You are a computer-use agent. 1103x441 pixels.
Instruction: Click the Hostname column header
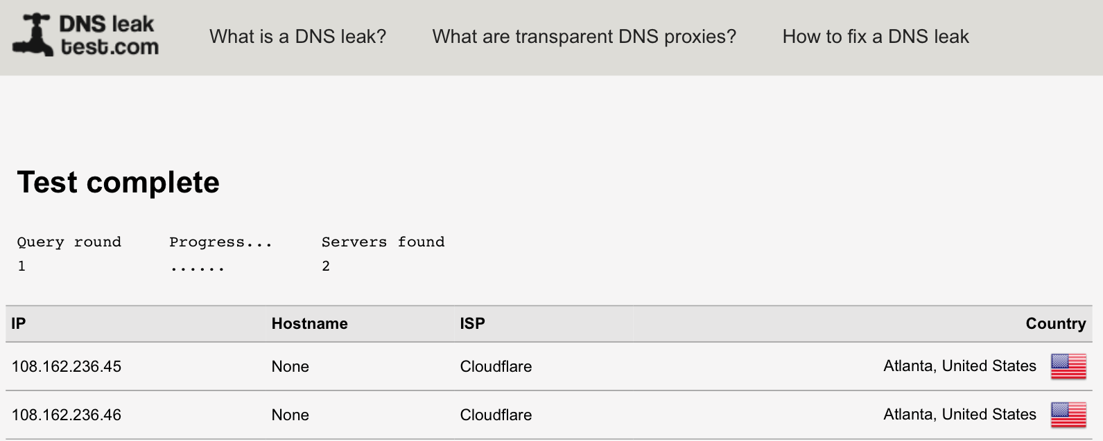310,323
